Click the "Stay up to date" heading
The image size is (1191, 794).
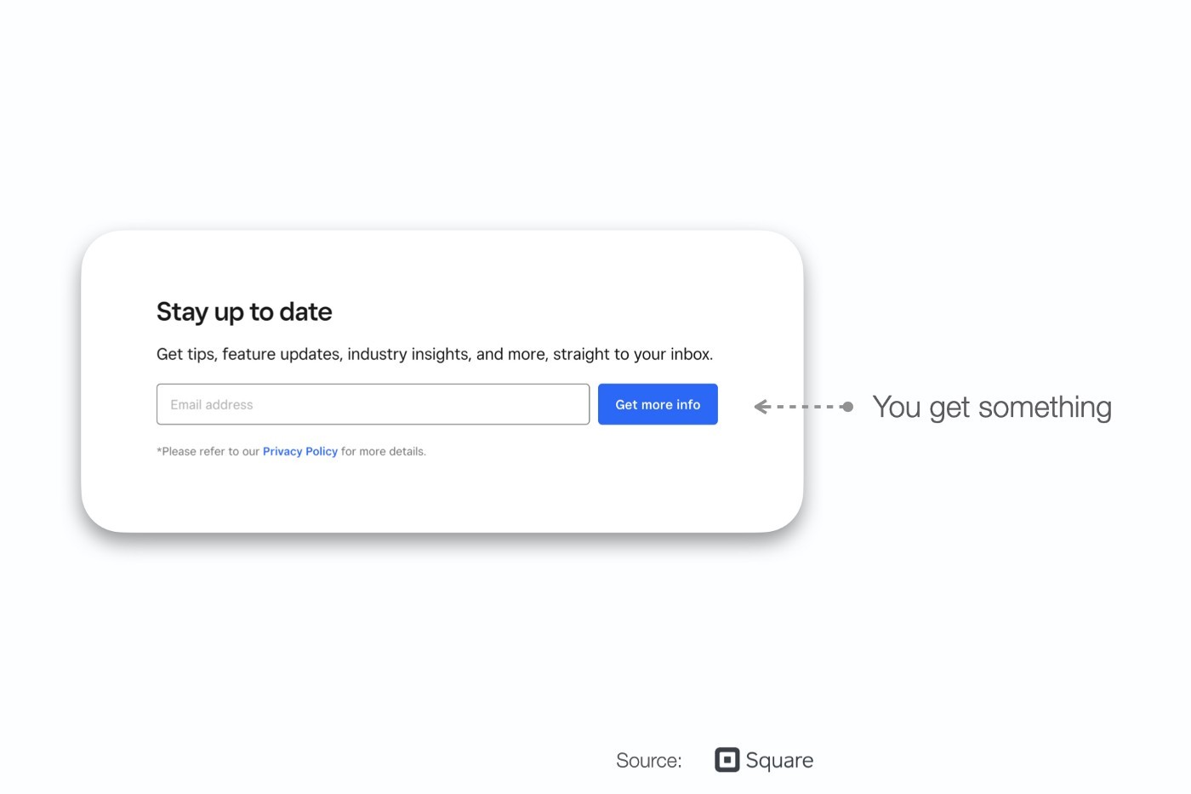244,312
